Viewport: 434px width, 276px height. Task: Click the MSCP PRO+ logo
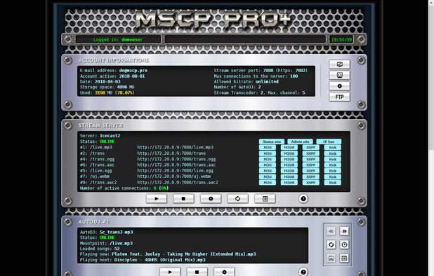[x=213, y=20]
